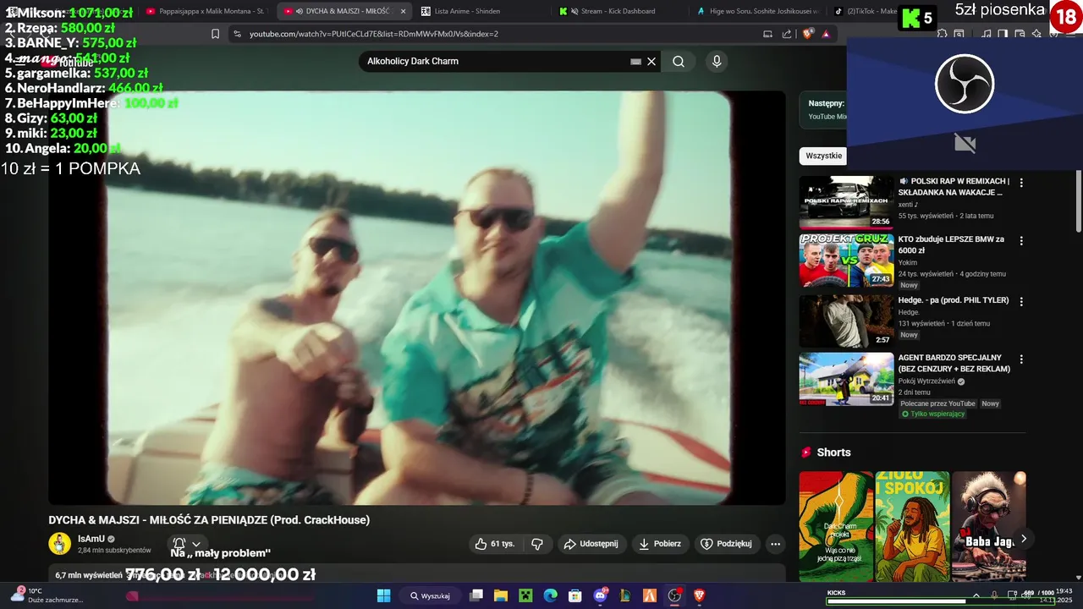
Task: Open KTO zbuduje LEPSZE BMW video thumbnail
Action: (846, 261)
